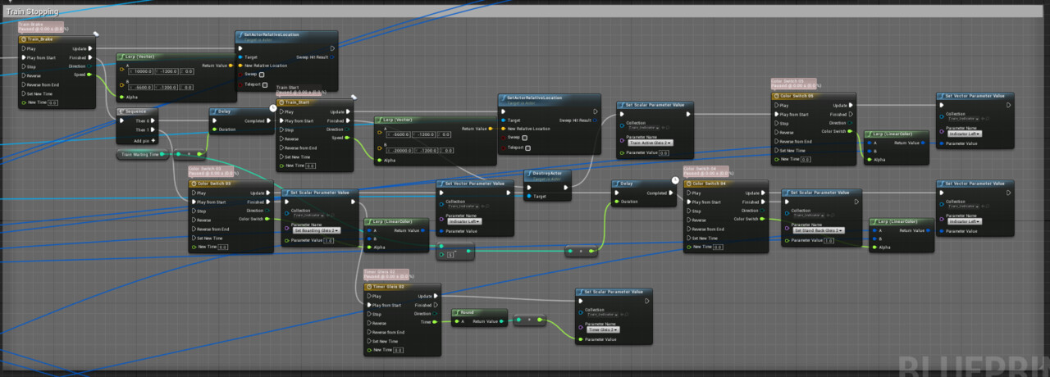This screenshot has height=377, width=1050.
Task: Click Speed output pin on Train_Start
Action: [x=349, y=138]
